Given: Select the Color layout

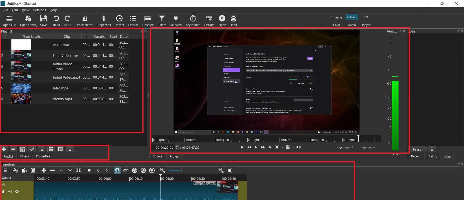Looking at the screenshot, I should [336, 25].
